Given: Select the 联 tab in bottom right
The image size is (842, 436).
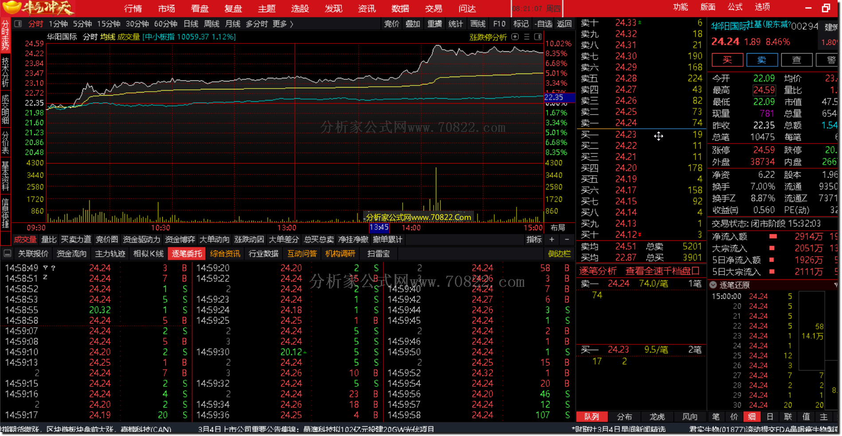Looking at the screenshot, I should 788,417.
